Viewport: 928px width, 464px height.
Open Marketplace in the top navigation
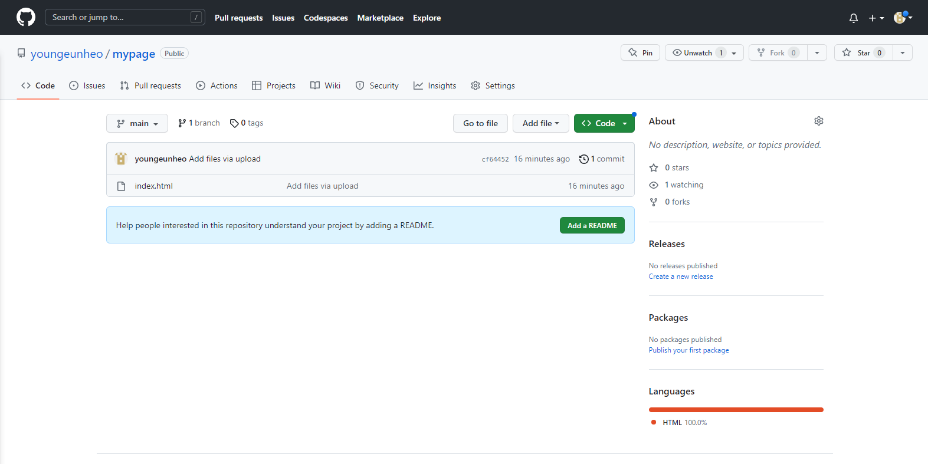[x=381, y=18]
